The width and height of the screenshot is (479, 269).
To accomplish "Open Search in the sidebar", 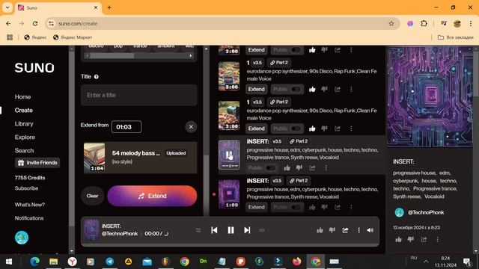I will (x=24, y=150).
